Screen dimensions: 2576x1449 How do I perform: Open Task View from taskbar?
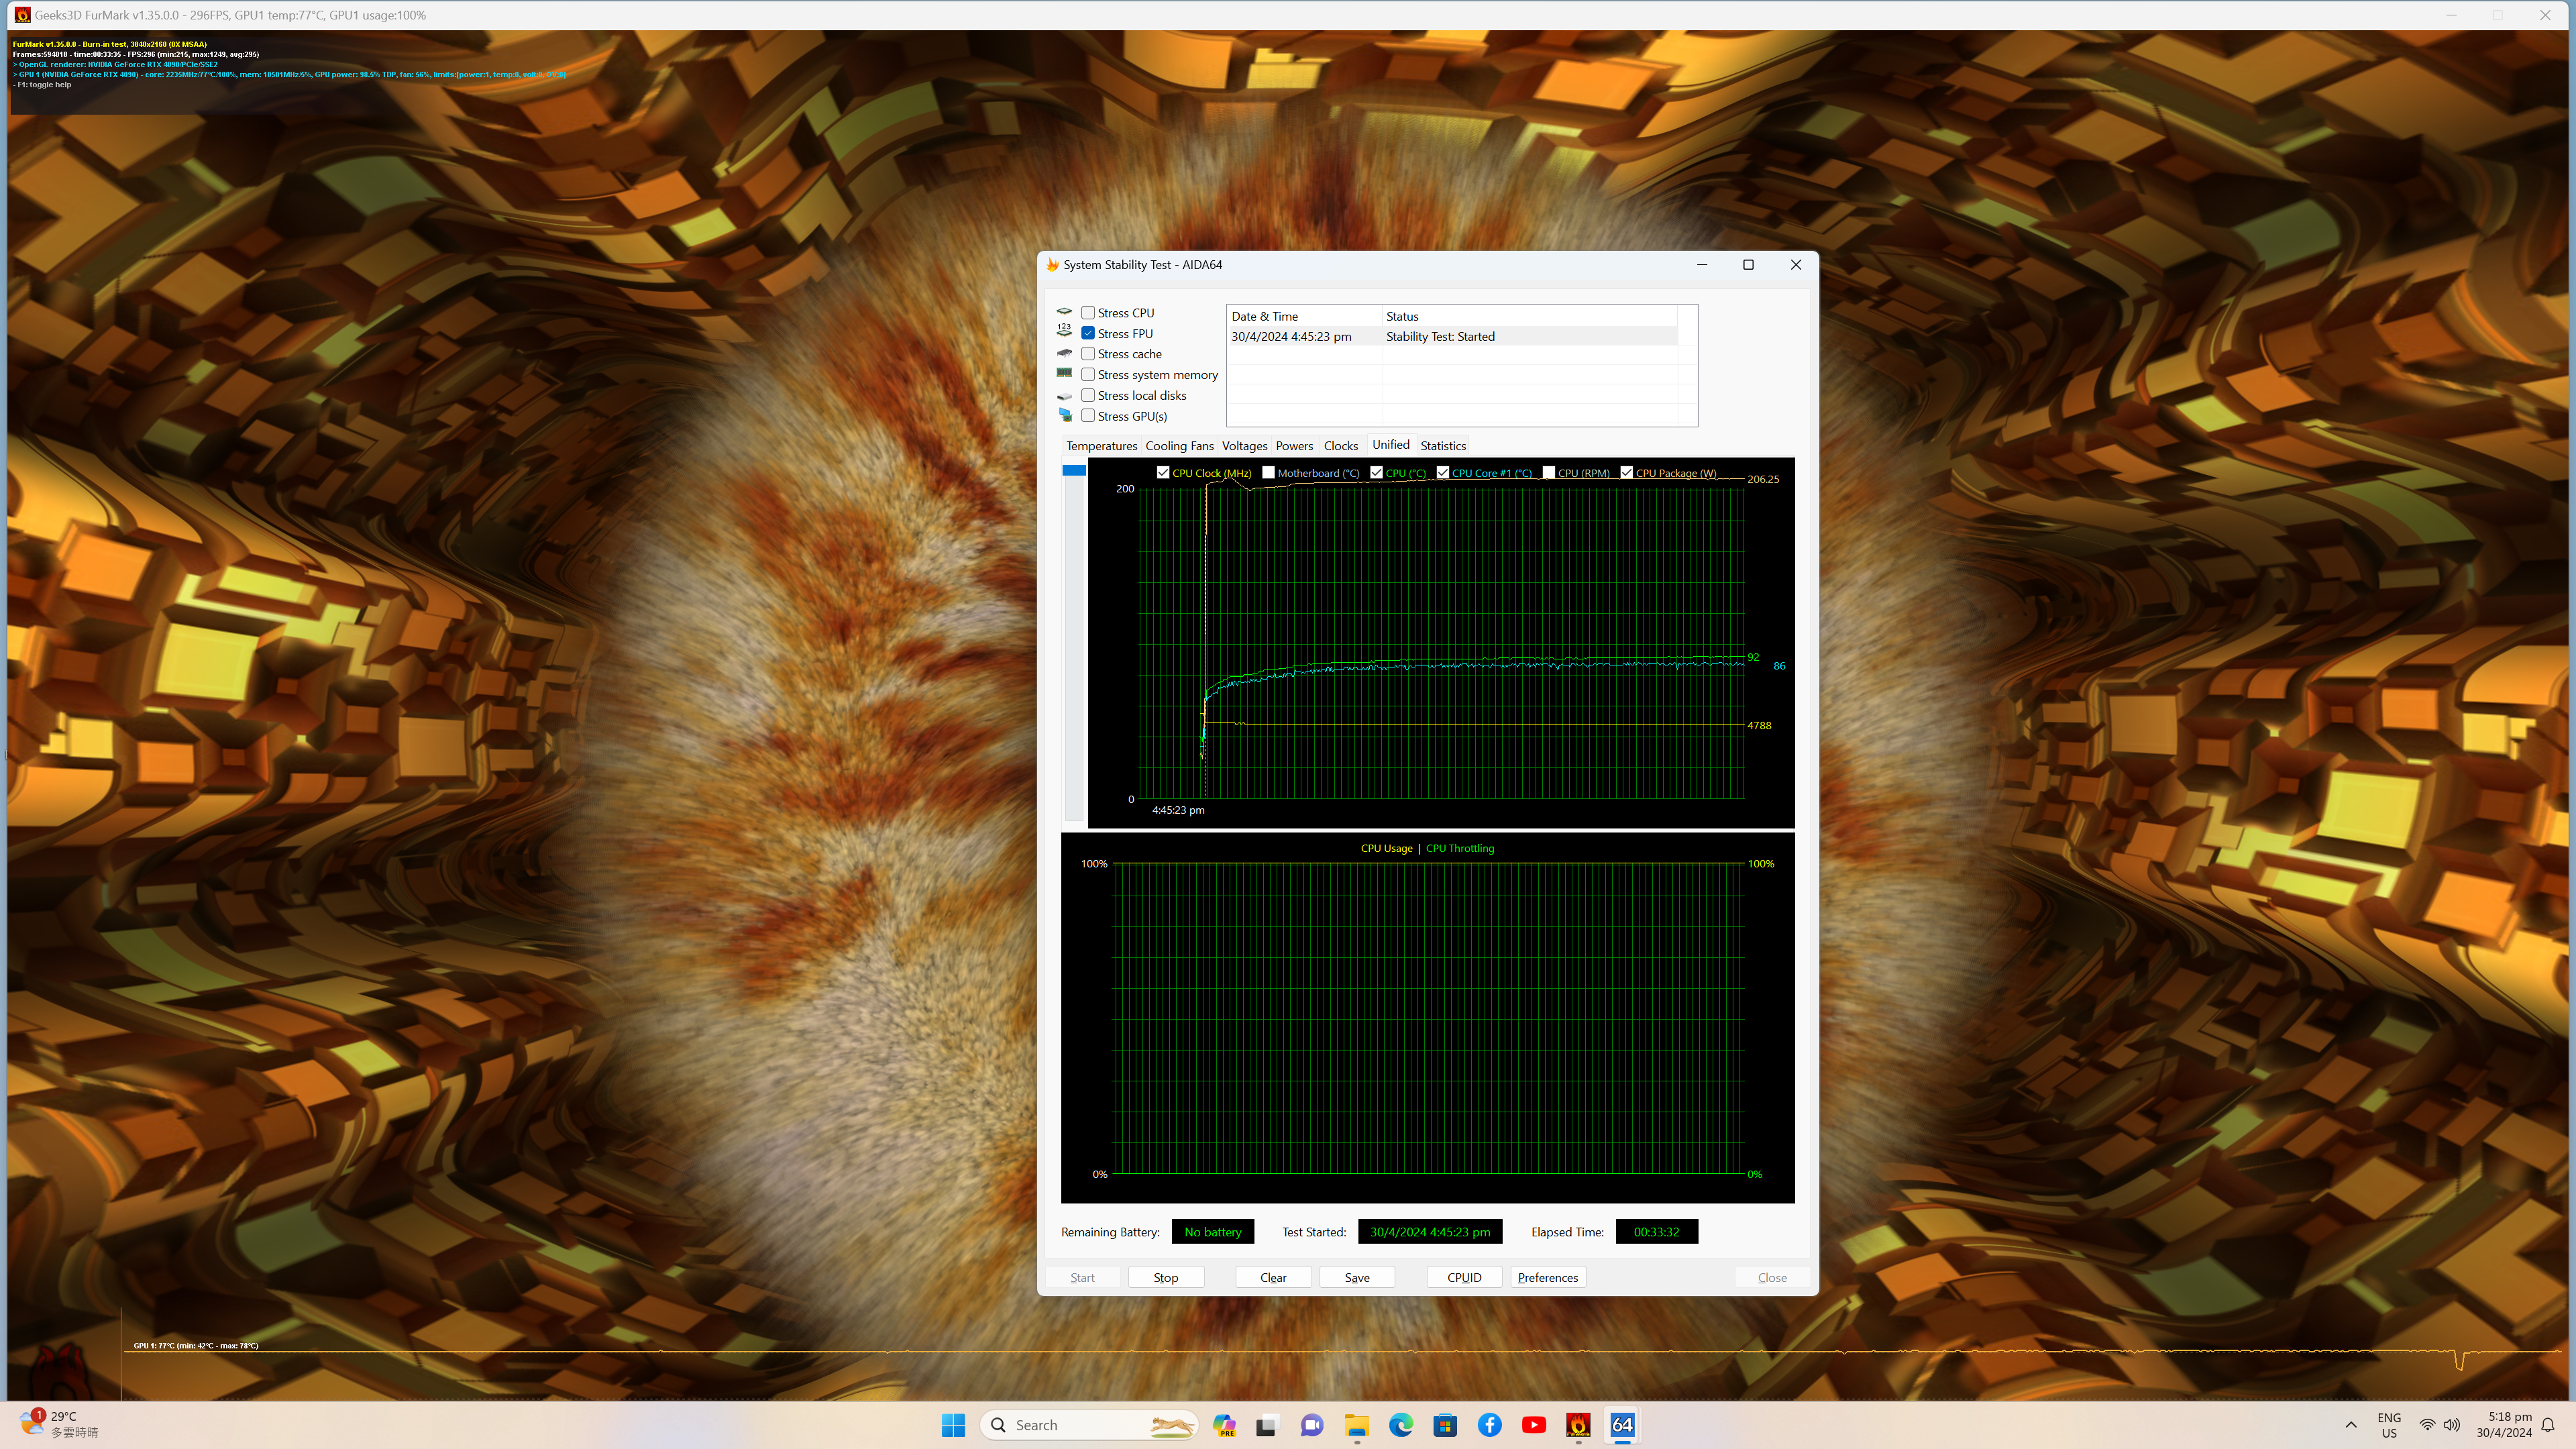pyautogui.click(x=1267, y=1425)
